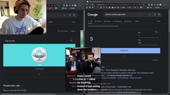170x95 pixels.
Task: Click Update button in right Chrome window
Action: (x=165, y=5)
